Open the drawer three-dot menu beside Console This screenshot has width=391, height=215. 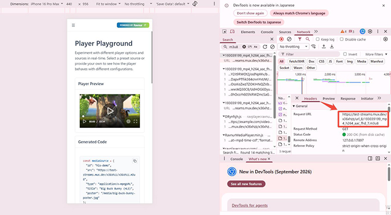point(224,158)
